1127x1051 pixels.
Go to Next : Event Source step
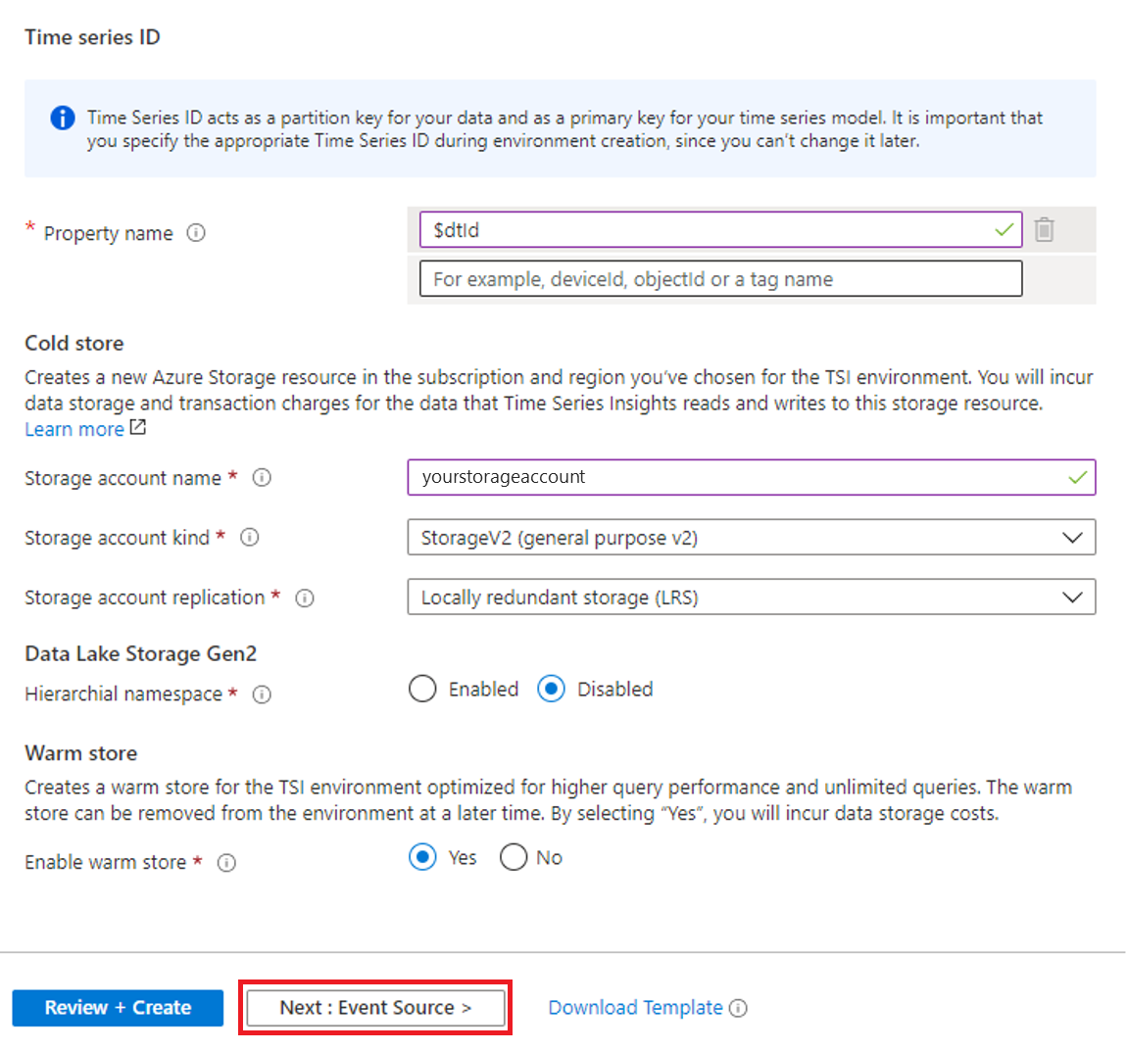click(x=375, y=1008)
